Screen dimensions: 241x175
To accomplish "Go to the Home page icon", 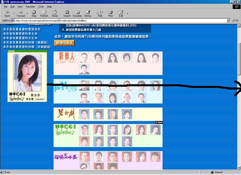I will (x=55, y=13).
